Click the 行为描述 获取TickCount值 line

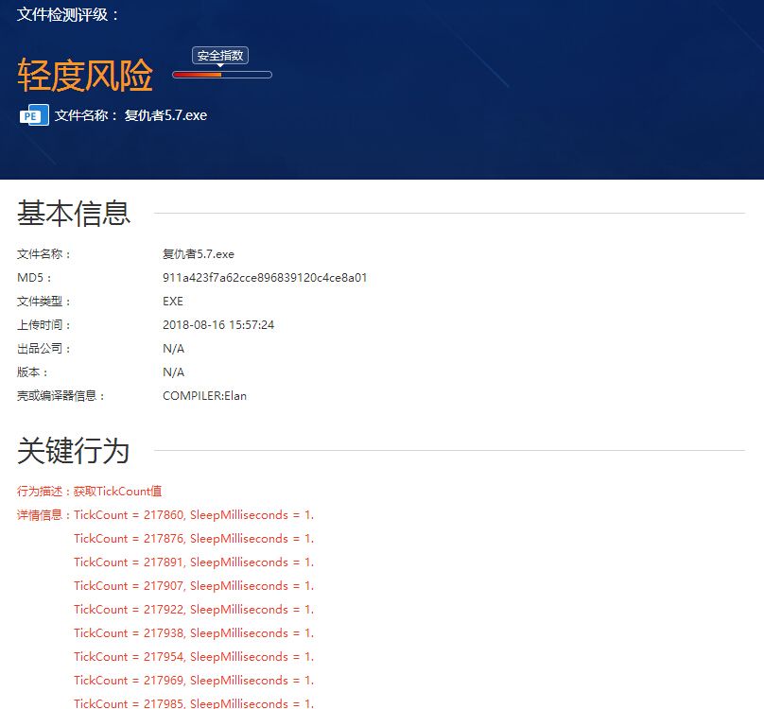tap(90, 492)
